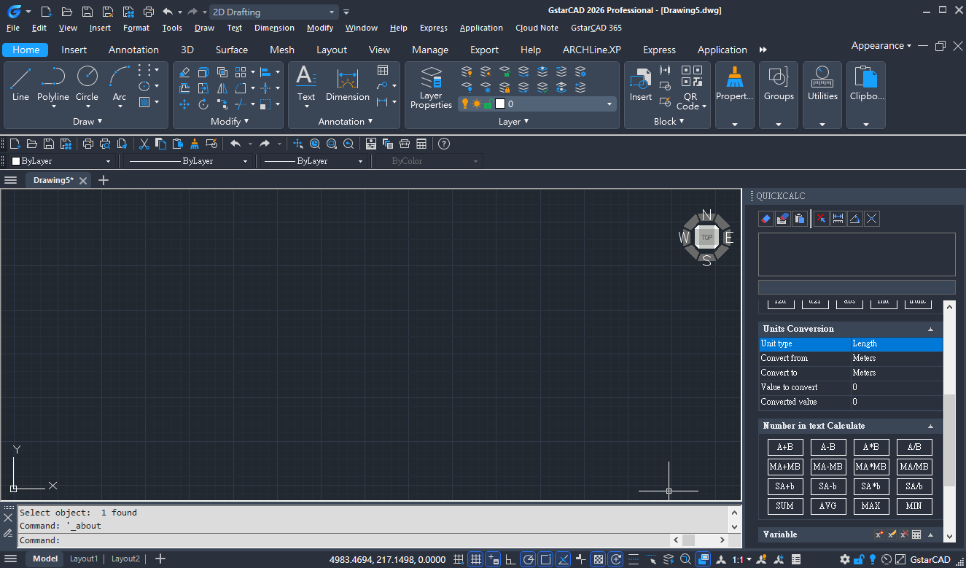This screenshot has height=568, width=966.
Task: Open the Text annotation tool
Action: pos(306,84)
